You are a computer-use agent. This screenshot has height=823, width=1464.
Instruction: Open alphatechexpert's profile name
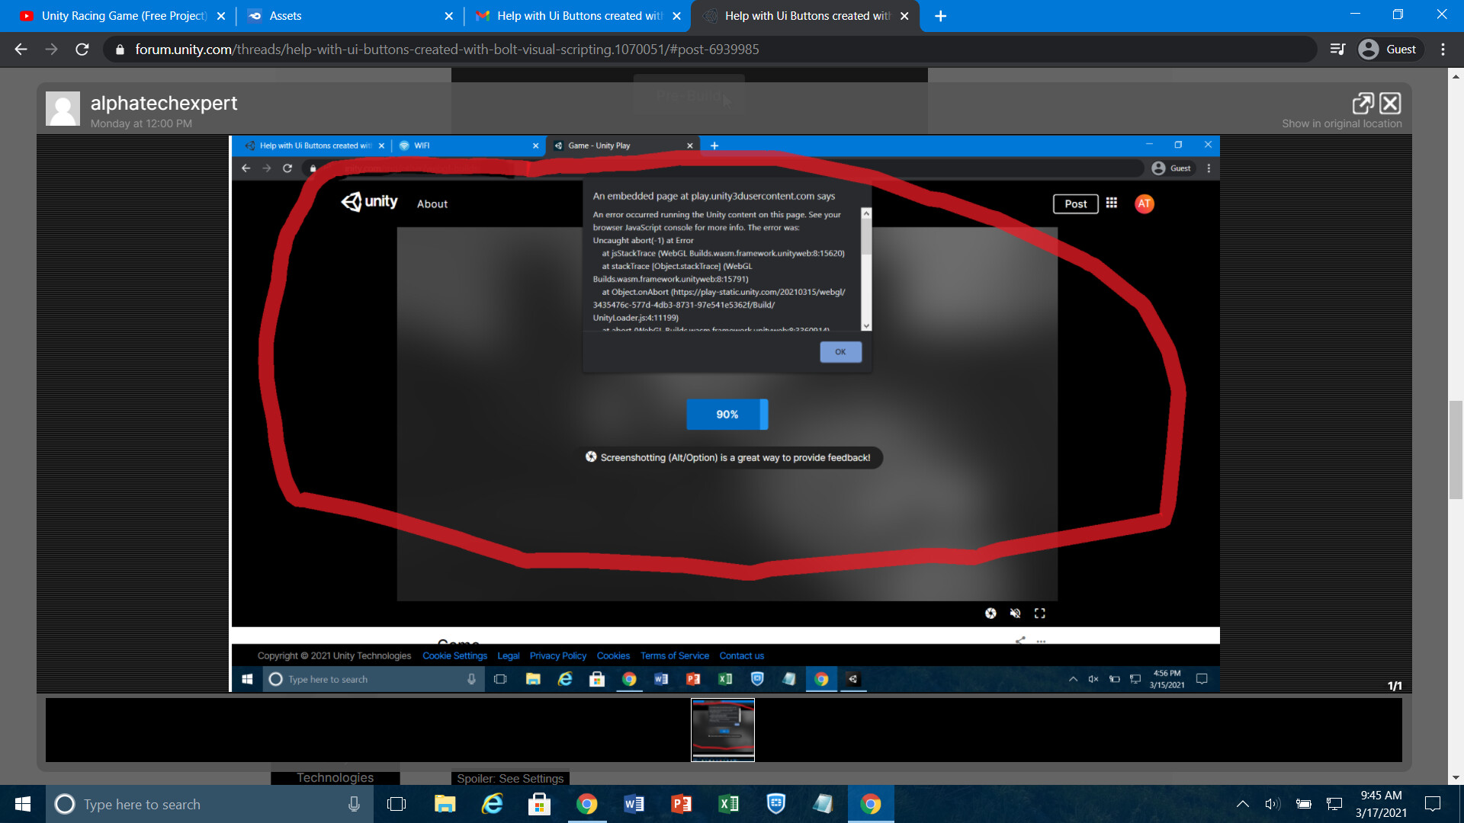click(x=163, y=103)
